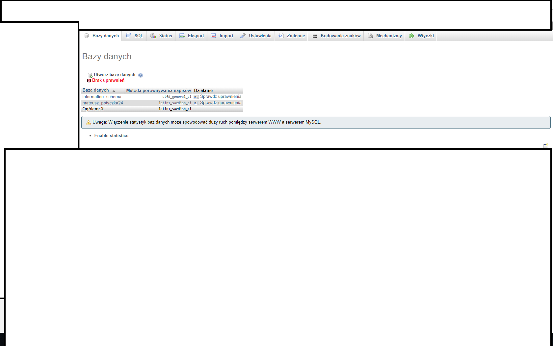The width and height of the screenshot is (553, 346).
Task: Toggle sort arrow on Baza danych column
Action: [x=114, y=91]
